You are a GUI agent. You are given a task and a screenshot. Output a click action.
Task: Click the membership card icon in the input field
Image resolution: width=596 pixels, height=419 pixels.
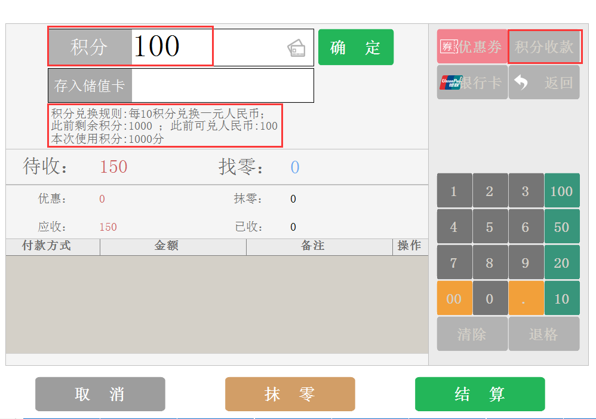tap(296, 46)
